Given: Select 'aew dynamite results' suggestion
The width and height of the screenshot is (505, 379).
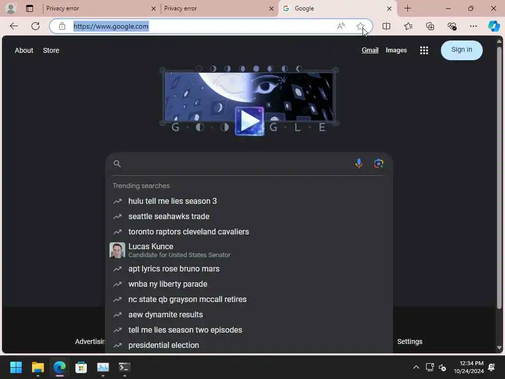Looking at the screenshot, I should 249,314.
